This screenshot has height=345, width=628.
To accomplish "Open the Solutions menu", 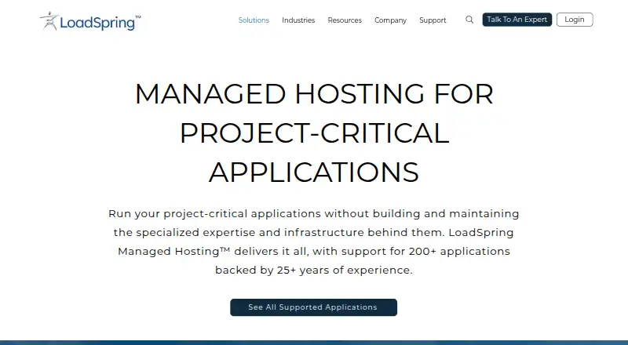I will 254,20.
